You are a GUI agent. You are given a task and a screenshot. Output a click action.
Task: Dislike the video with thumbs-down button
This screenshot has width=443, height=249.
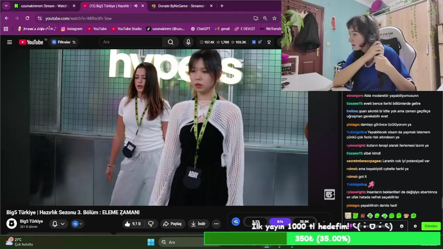[151, 224]
